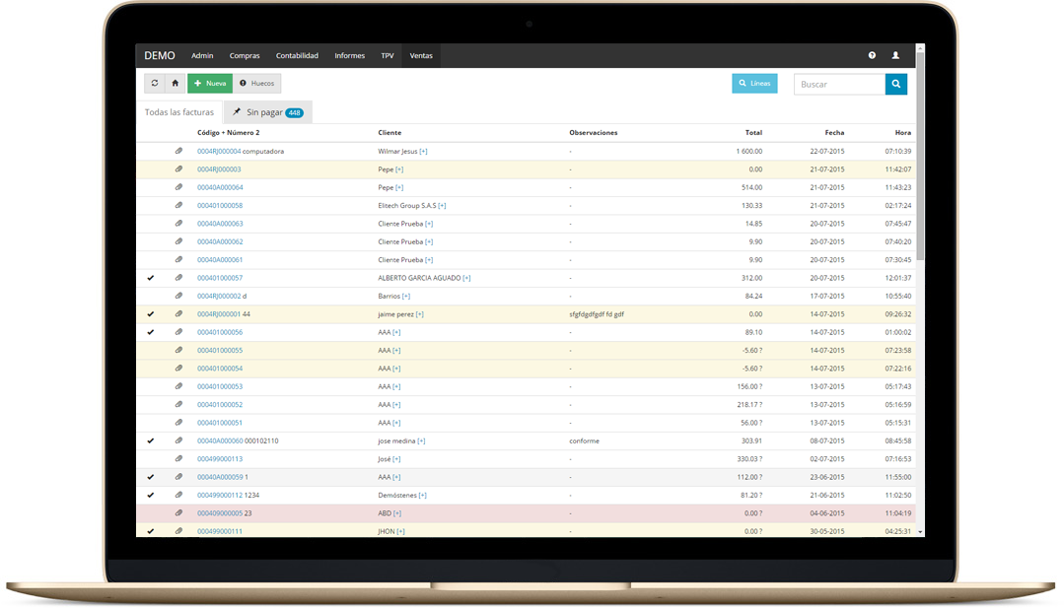This screenshot has width=1064, height=608.
Task: Click paperclip icon for invoice 000409000005
Action: point(178,513)
